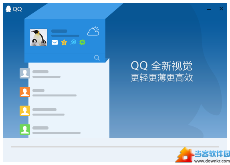Open the blue swirl Tencent Weibo icon
The height and width of the screenshot is (165, 230).
[73, 42]
